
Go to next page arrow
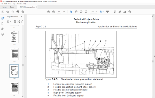pos(53,12)
